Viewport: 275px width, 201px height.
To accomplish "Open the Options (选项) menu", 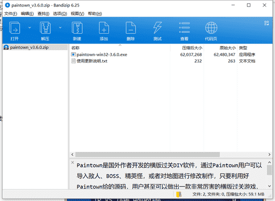I will coord(60,14).
